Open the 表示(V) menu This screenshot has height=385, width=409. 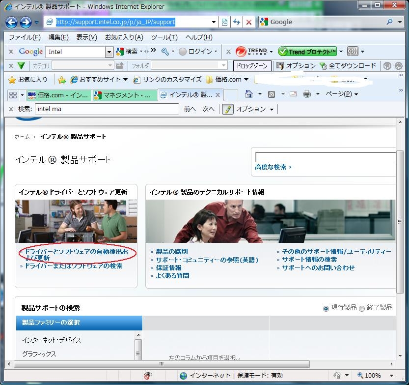point(86,37)
